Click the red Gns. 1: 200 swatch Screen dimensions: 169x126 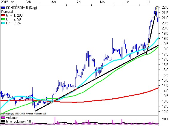[3, 15]
